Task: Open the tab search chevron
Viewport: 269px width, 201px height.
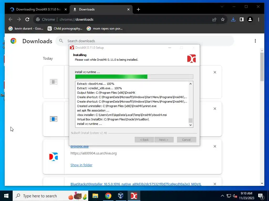Action: pyautogui.click(x=222, y=7)
